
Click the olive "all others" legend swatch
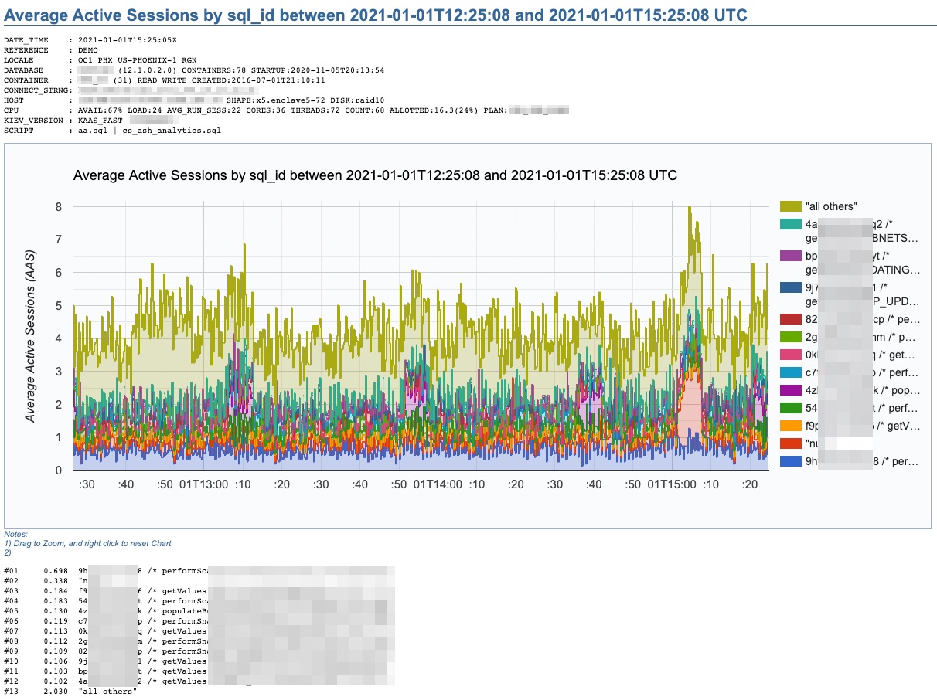pyautogui.click(x=790, y=206)
